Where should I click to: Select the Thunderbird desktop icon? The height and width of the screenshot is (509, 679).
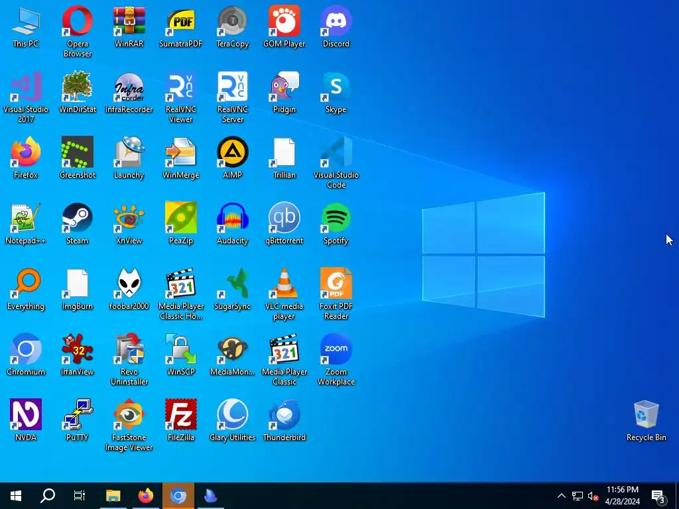[x=284, y=420]
